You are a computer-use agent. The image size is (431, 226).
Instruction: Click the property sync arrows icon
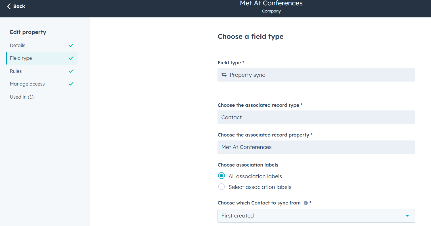click(x=224, y=75)
